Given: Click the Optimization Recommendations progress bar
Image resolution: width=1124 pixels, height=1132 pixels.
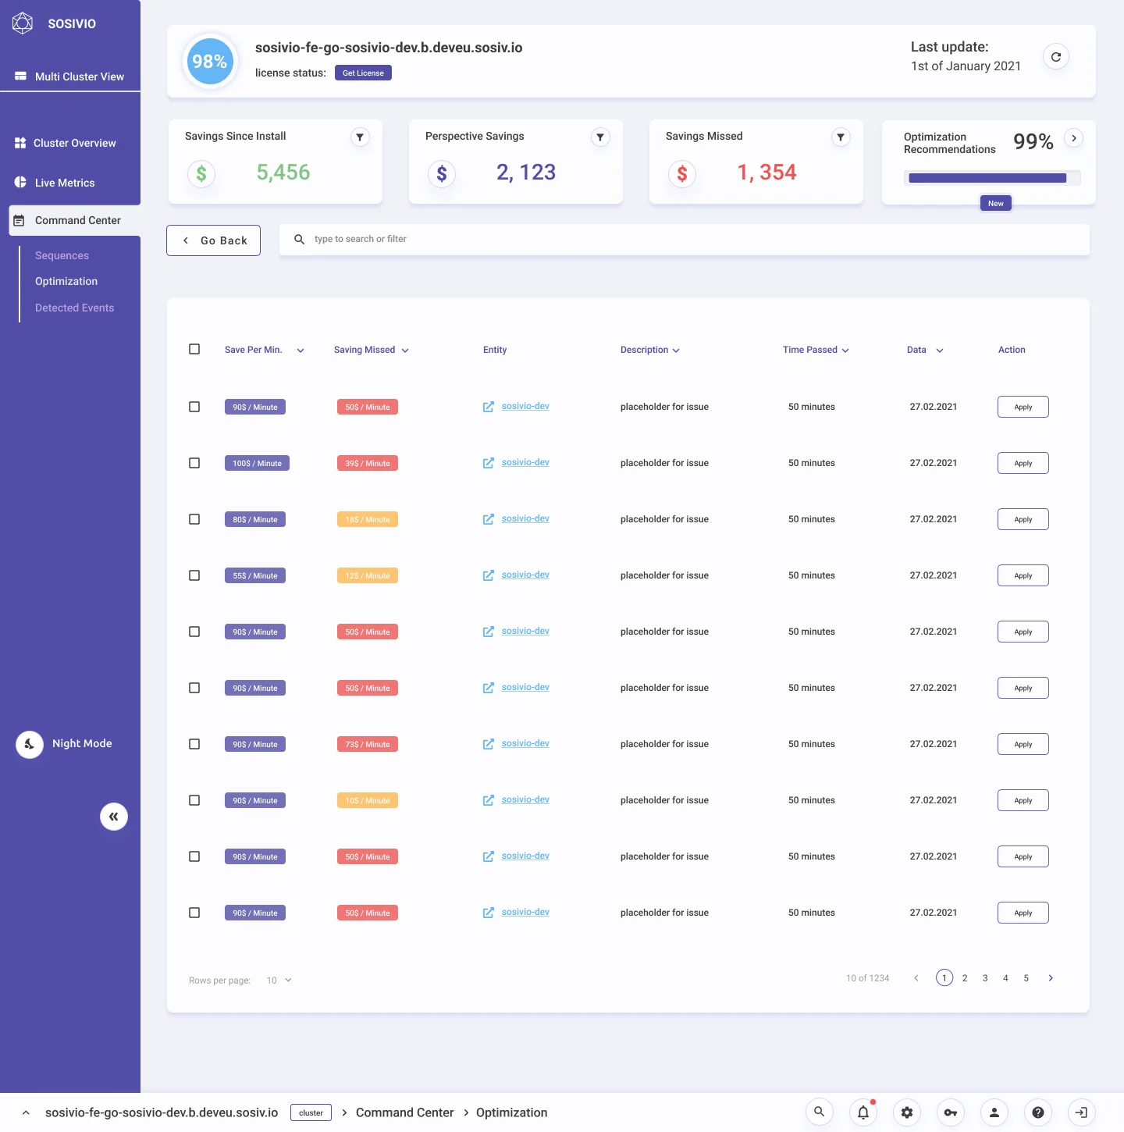Looking at the screenshot, I should 992,178.
